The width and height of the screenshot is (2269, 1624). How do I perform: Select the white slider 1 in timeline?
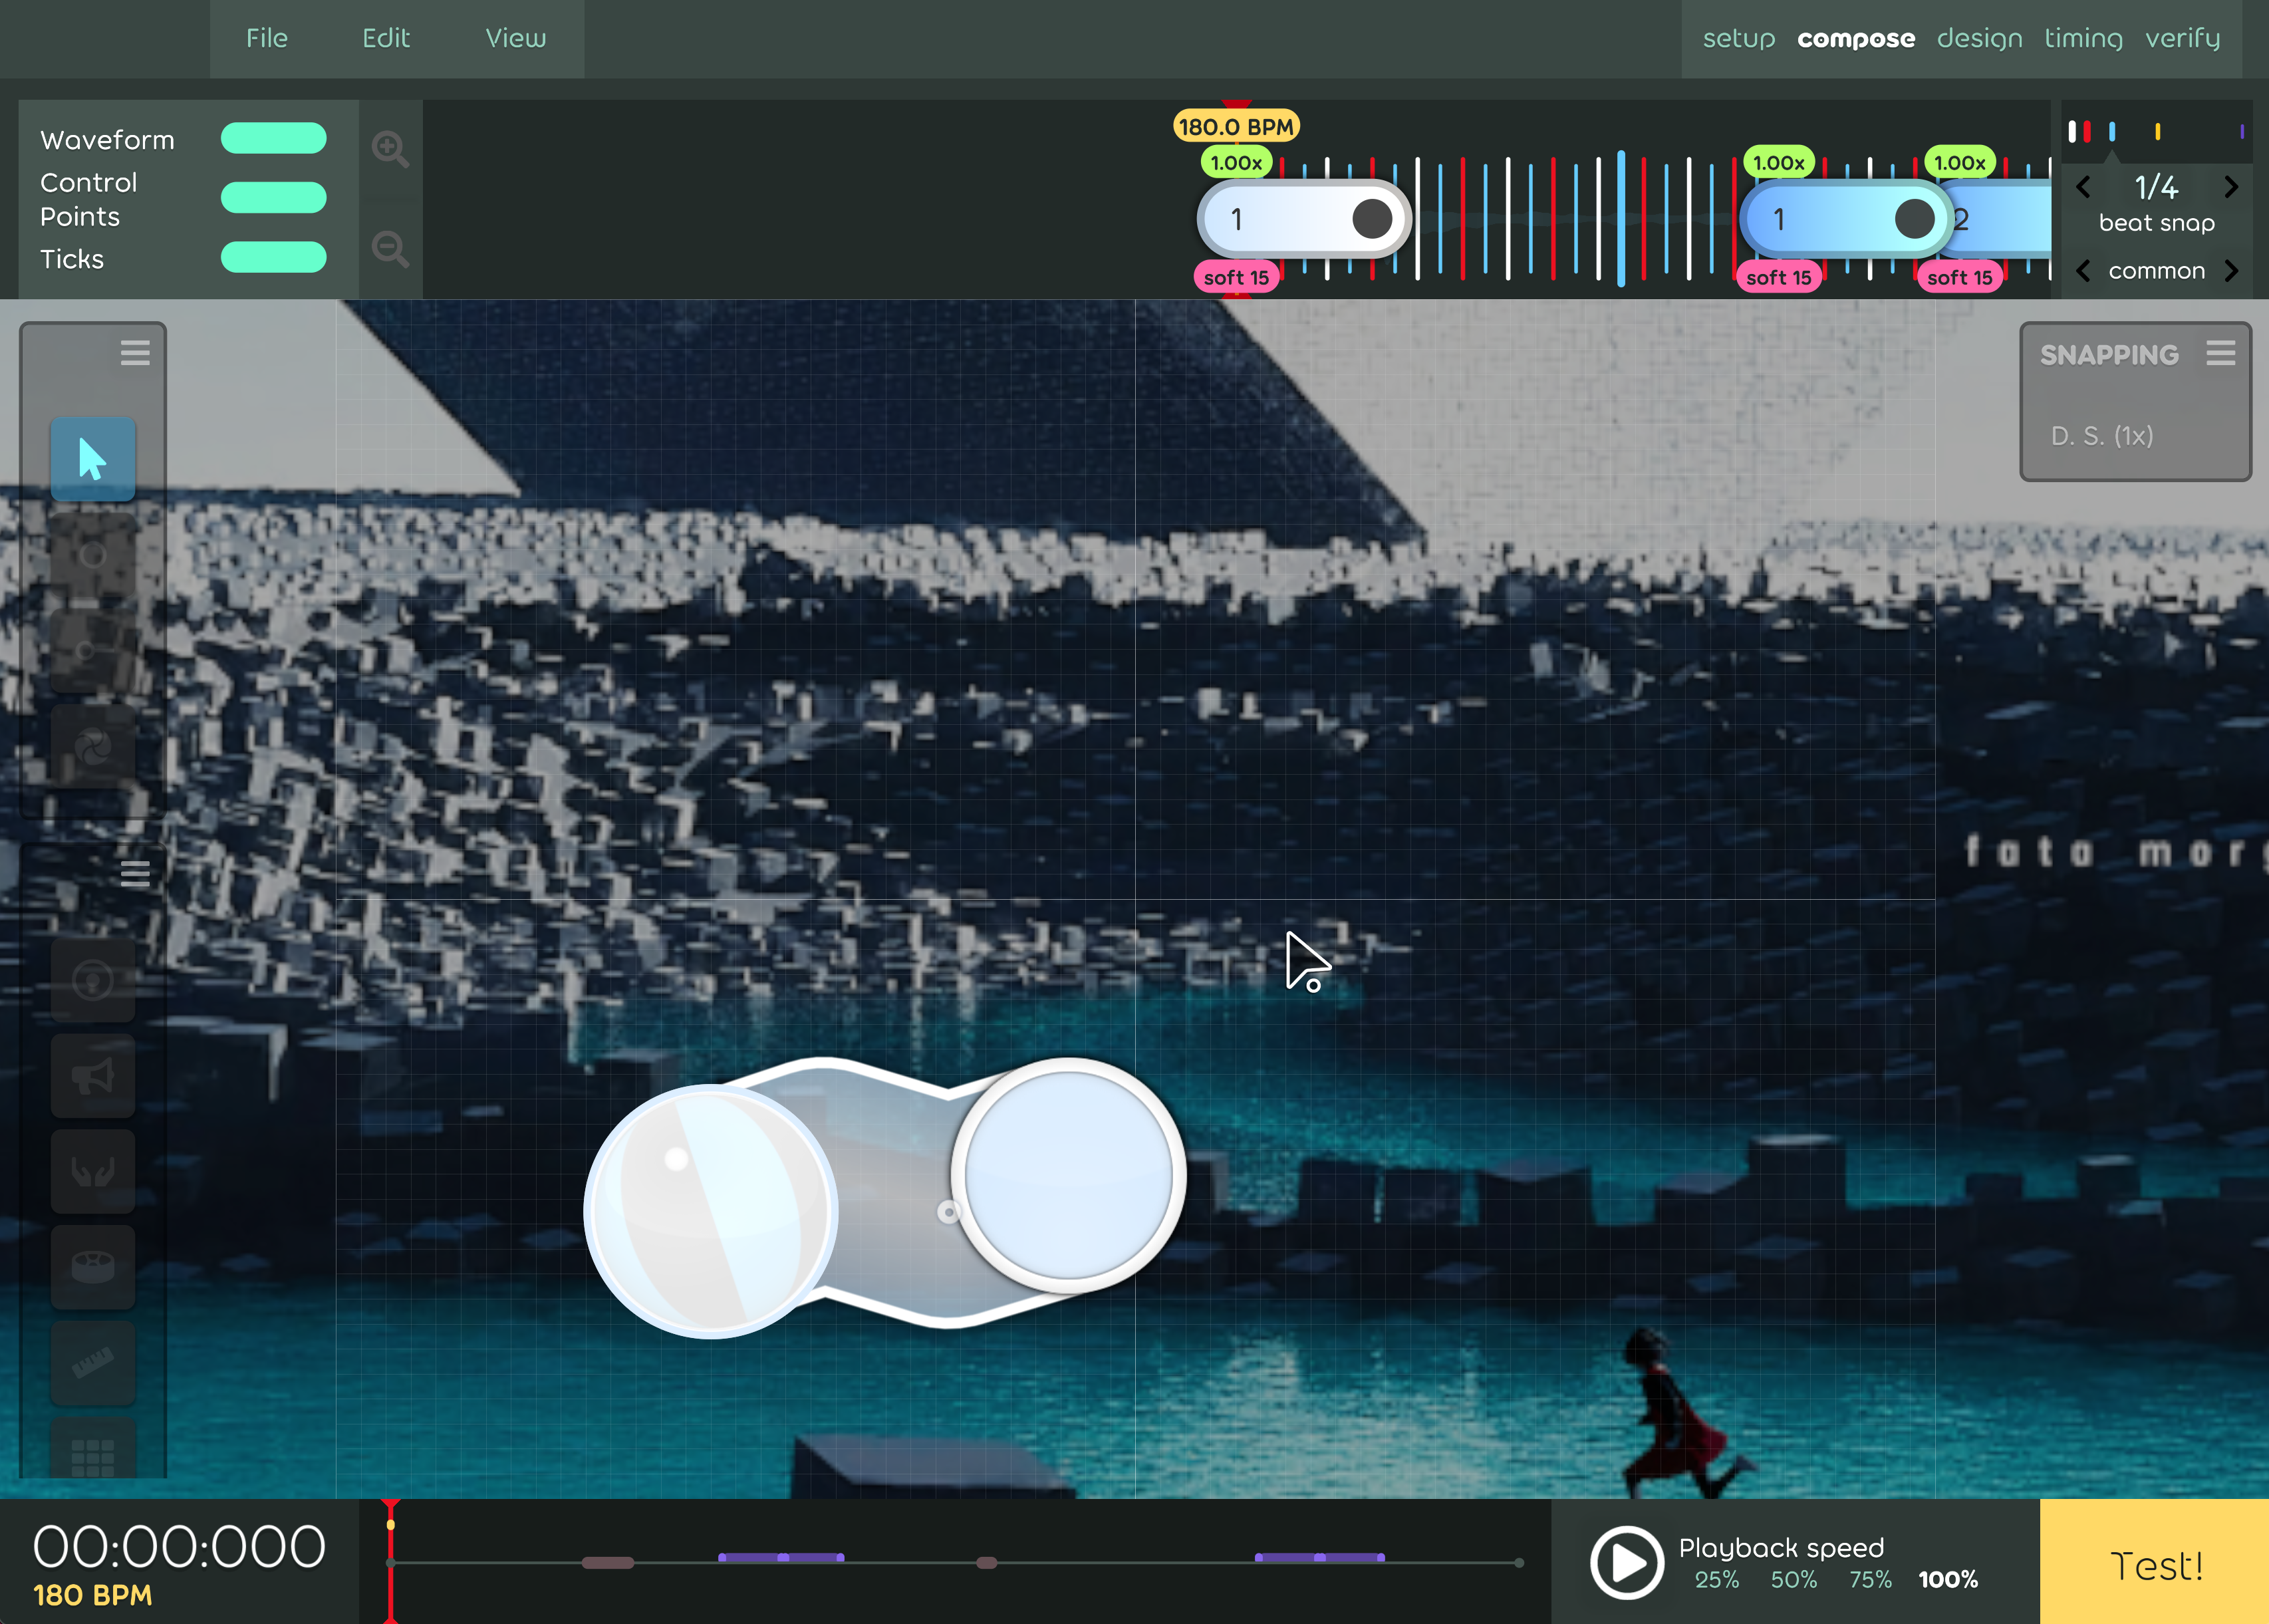coord(1304,219)
